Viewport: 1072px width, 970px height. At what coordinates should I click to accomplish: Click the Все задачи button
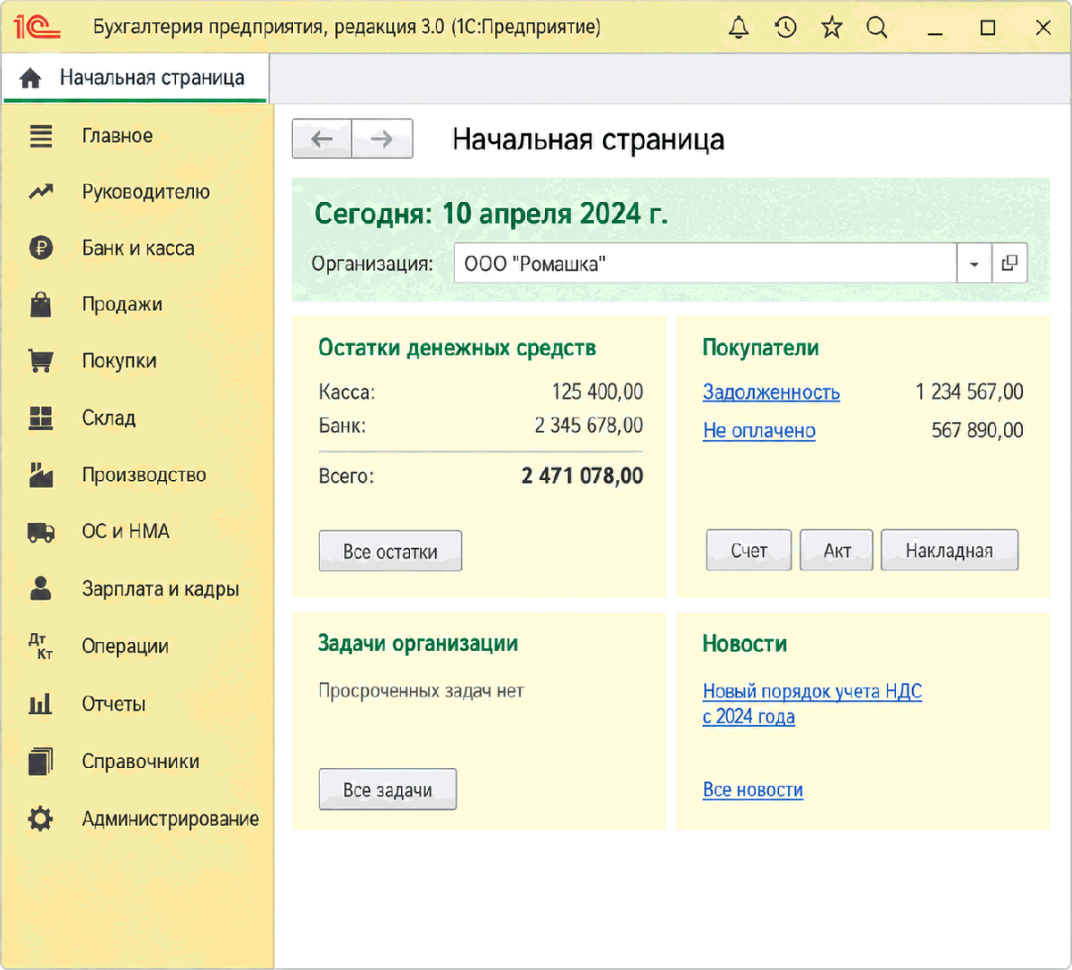388,789
